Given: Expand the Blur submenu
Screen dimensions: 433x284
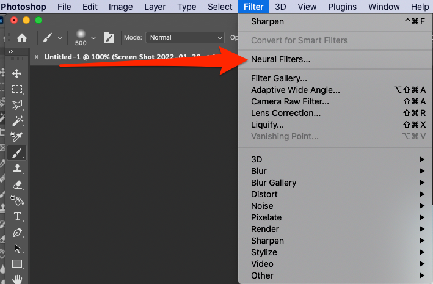Looking at the screenshot, I should click(335, 171).
